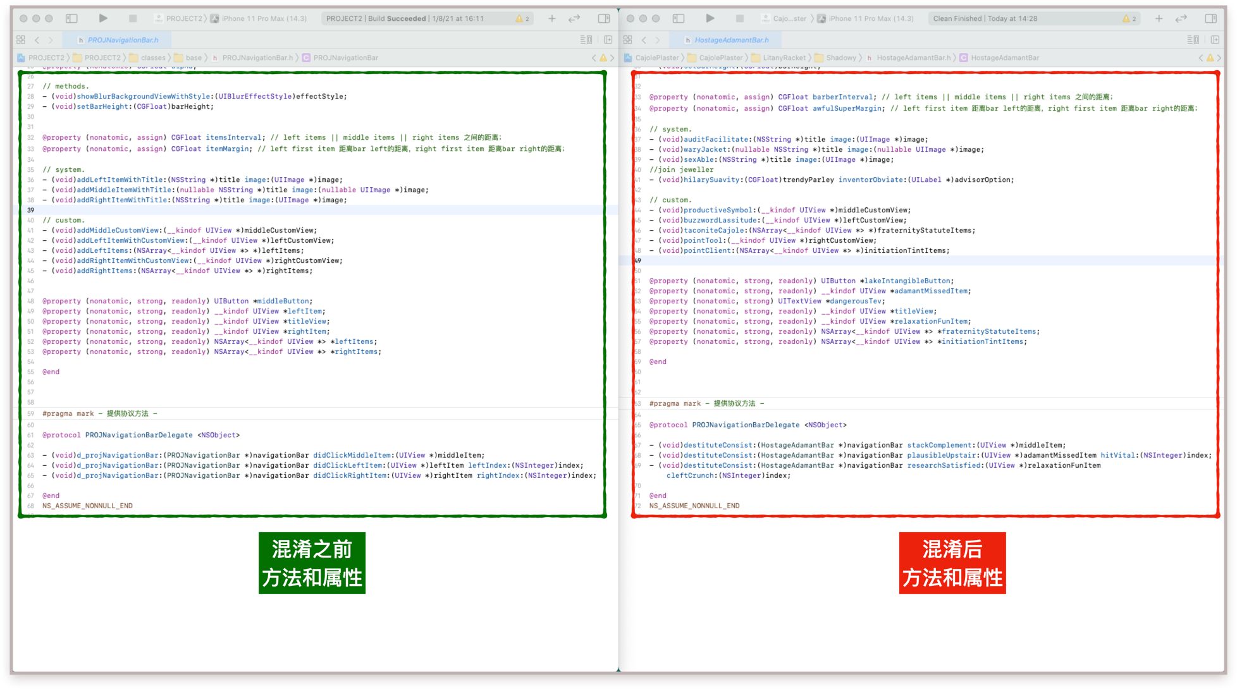
Task: Go forward in right editor history
Action: [x=658, y=40]
